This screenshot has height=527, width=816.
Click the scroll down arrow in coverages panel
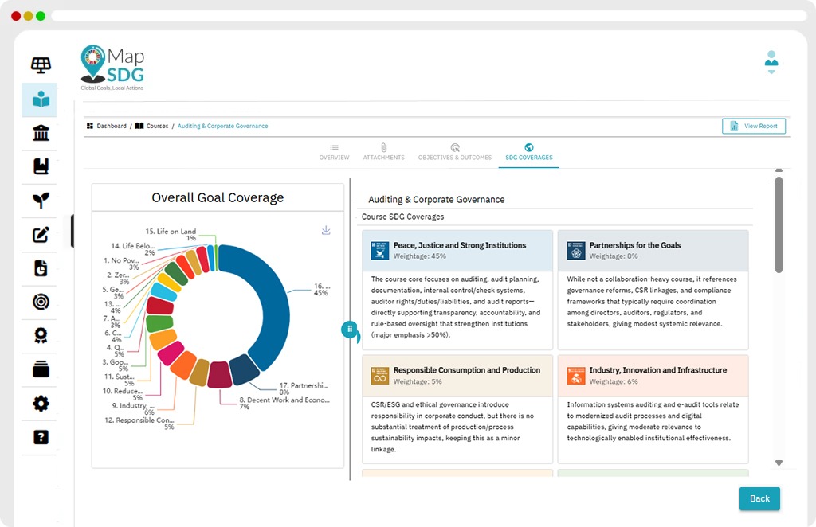click(x=779, y=463)
